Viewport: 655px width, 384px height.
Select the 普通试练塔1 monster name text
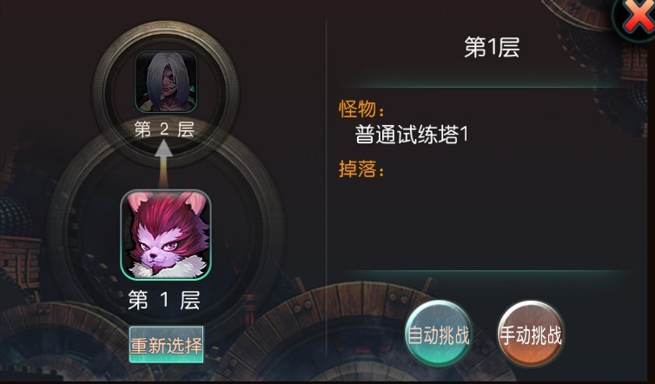point(412,135)
